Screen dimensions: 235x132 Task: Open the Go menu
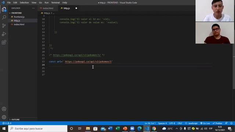[x=40, y=3]
